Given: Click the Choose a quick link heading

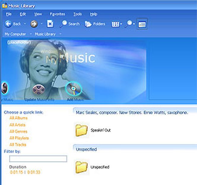Looking at the screenshot, I should pyautogui.click(x=23, y=112).
